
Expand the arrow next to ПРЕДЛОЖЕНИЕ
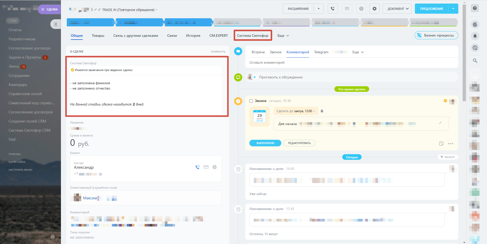coord(453,9)
